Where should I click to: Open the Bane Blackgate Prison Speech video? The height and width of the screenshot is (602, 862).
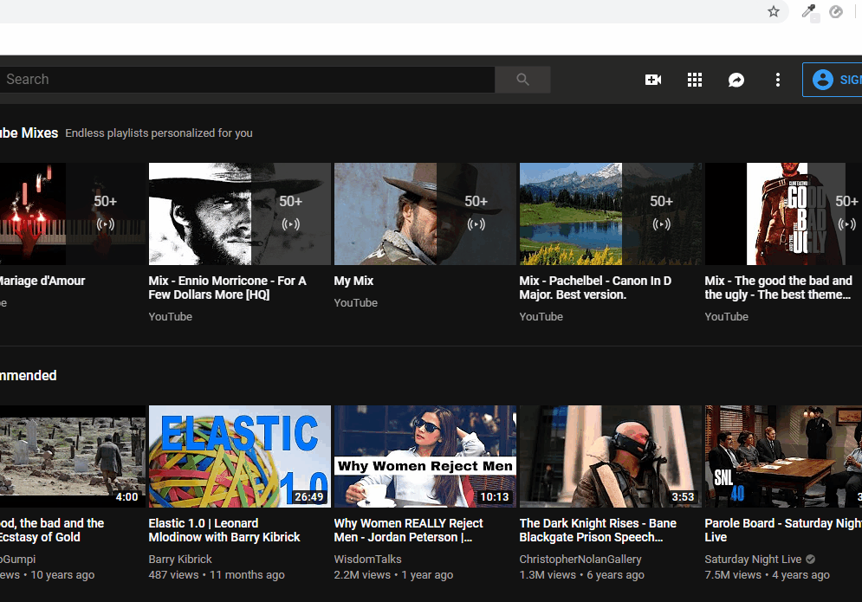tap(610, 456)
